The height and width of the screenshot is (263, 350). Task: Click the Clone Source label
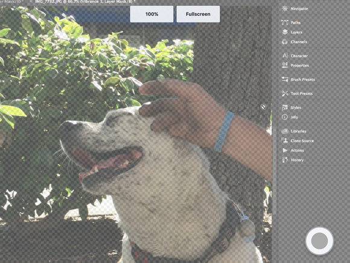tap(302, 141)
